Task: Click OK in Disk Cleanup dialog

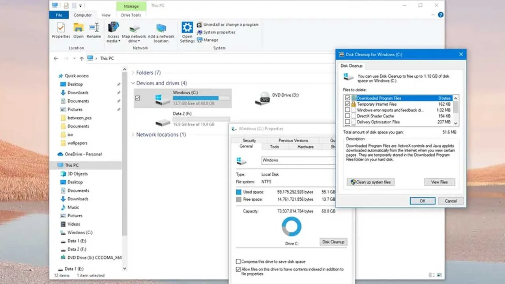Action: (422, 201)
